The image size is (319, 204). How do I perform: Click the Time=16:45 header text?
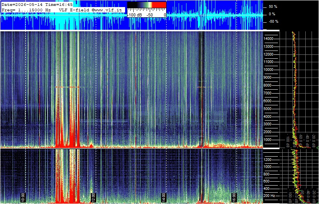[x=59, y=5]
